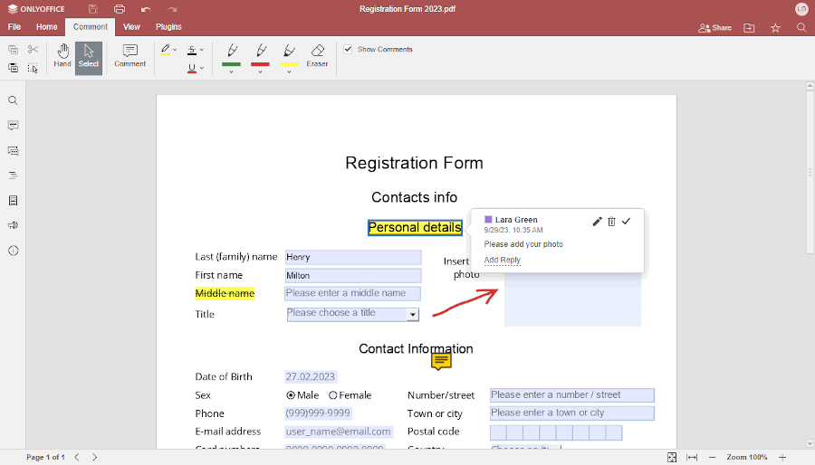Select the Male radio button

coord(291,395)
